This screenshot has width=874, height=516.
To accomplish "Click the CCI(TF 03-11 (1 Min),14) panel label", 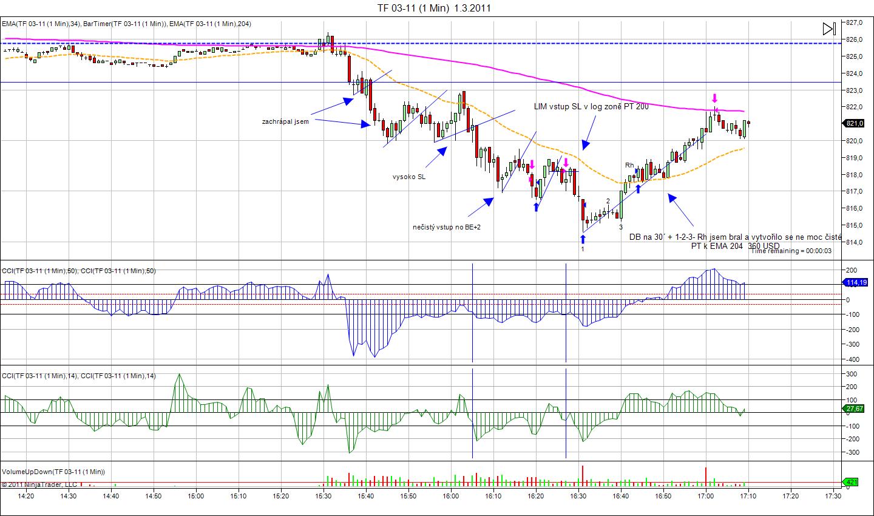I will click(79, 376).
